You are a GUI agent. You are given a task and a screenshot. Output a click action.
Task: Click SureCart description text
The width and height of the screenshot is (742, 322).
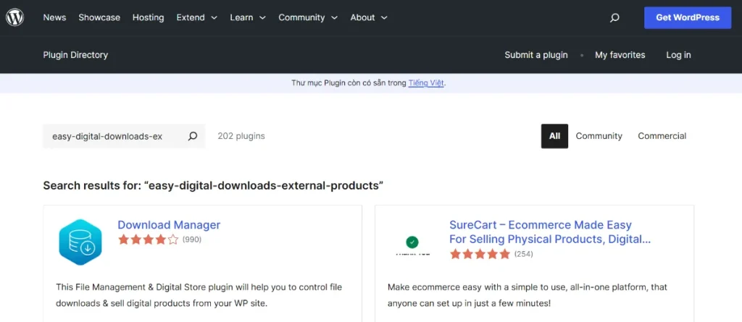pos(528,295)
